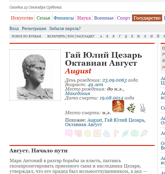Image resolution: width=165 pixels, height=174 pixels.
Task: Click the yellow @ email icon
Action: click(x=88, y=133)
